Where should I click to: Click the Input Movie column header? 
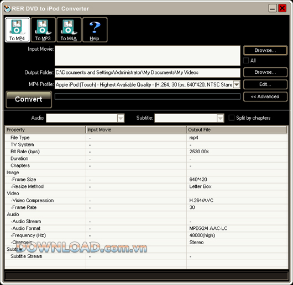point(136,130)
